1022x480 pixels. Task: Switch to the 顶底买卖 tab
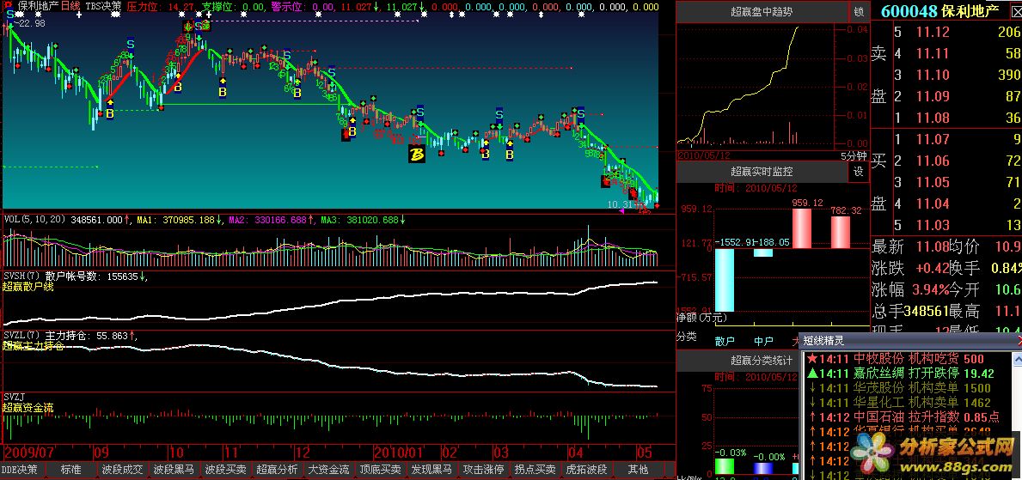click(380, 470)
